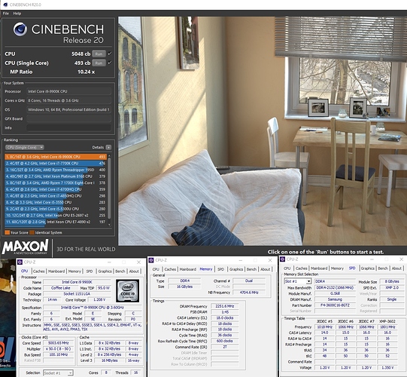Click the ranking list scrollbar
Image resolution: width=407 pixels, height=377 pixels.
click(x=109, y=188)
